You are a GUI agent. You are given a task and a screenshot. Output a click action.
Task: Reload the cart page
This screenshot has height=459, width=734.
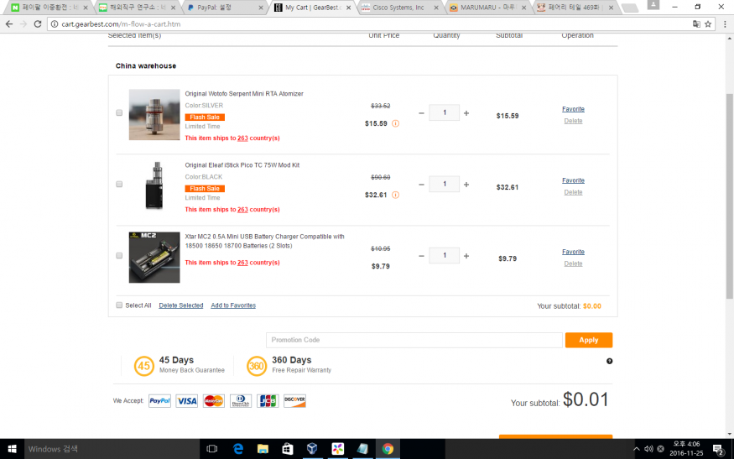pyautogui.click(x=38, y=23)
